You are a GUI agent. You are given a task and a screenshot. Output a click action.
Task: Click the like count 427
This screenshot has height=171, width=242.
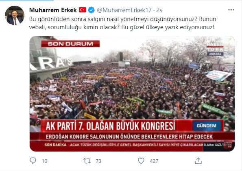[154, 161]
